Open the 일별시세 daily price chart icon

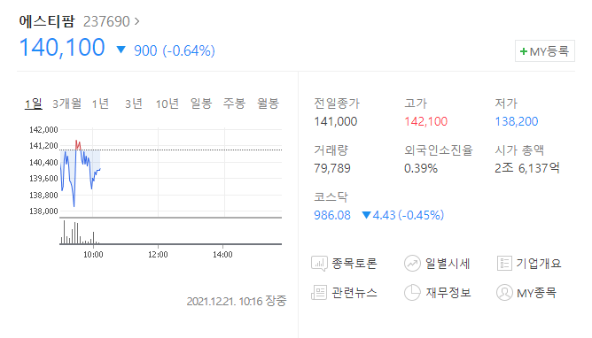[412, 264]
